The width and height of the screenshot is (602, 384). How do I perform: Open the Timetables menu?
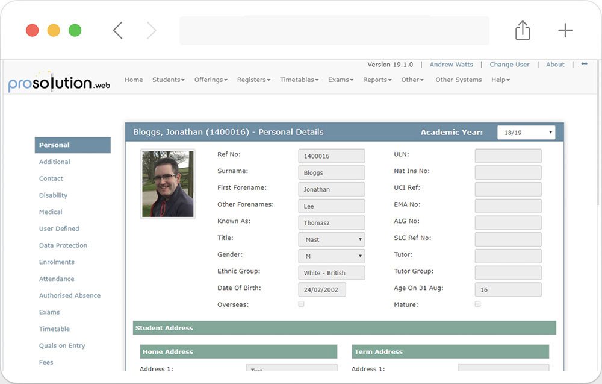coord(299,80)
